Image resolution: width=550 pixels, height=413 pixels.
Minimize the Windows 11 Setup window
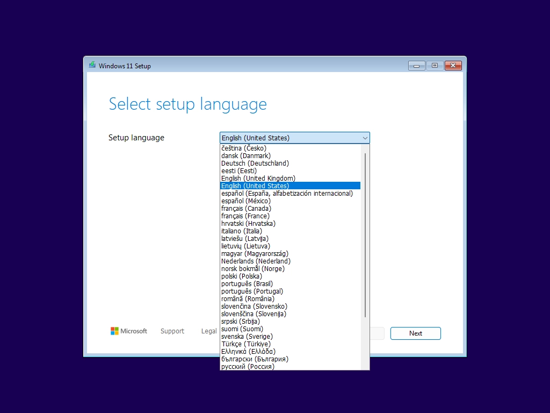pyautogui.click(x=417, y=66)
